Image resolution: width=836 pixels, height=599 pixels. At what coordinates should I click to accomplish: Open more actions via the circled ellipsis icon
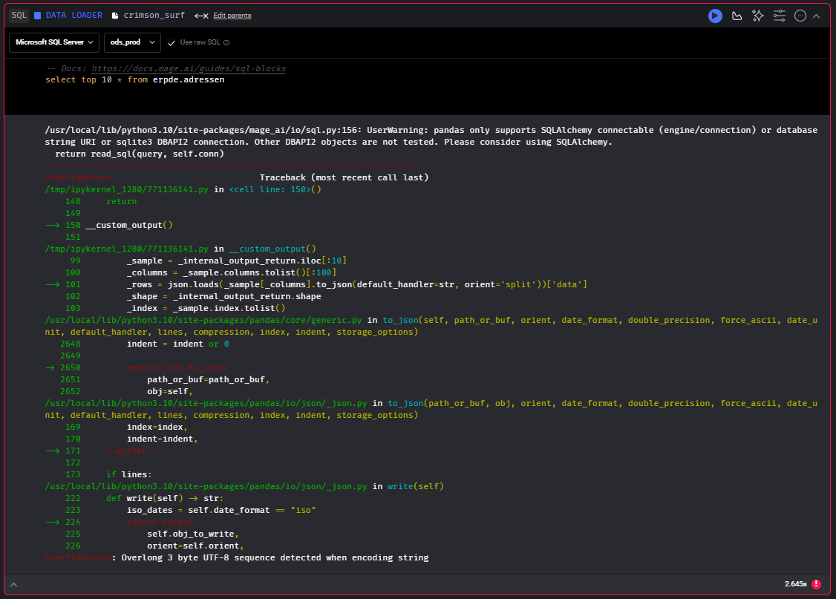(x=800, y=16)
